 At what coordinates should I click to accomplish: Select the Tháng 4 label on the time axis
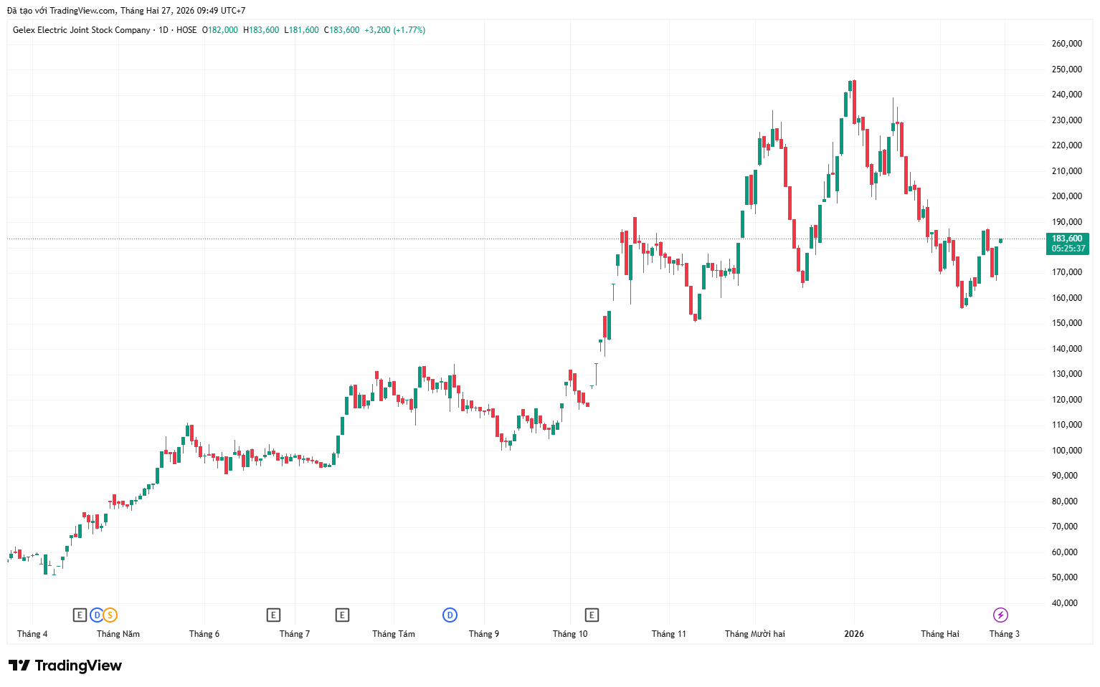[x=32, y=634]
